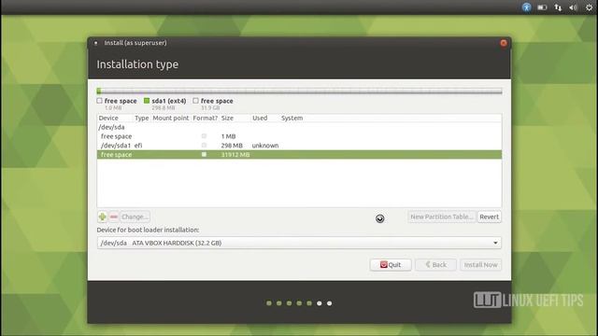Close the Install window
The image size is (598, 336).
(504, 43)
